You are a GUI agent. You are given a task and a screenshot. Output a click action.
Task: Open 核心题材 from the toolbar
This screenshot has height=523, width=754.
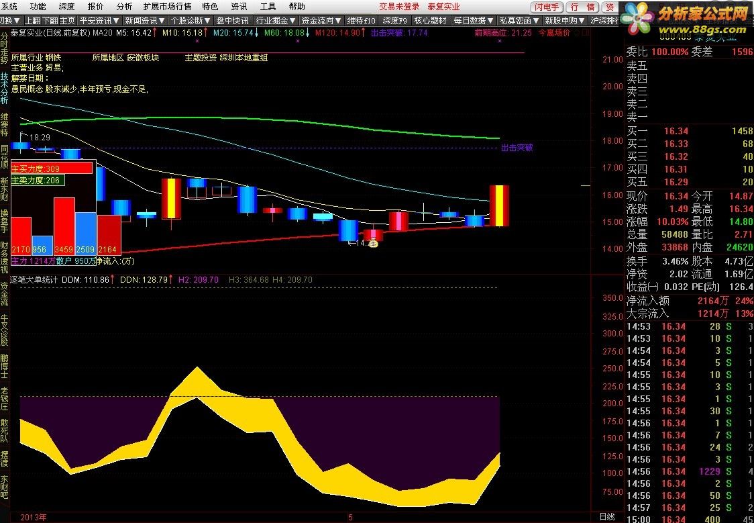[x=431, y=21]
